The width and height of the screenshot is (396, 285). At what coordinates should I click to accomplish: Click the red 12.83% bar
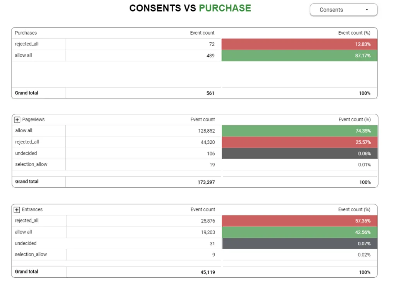[x=300, y=44]
